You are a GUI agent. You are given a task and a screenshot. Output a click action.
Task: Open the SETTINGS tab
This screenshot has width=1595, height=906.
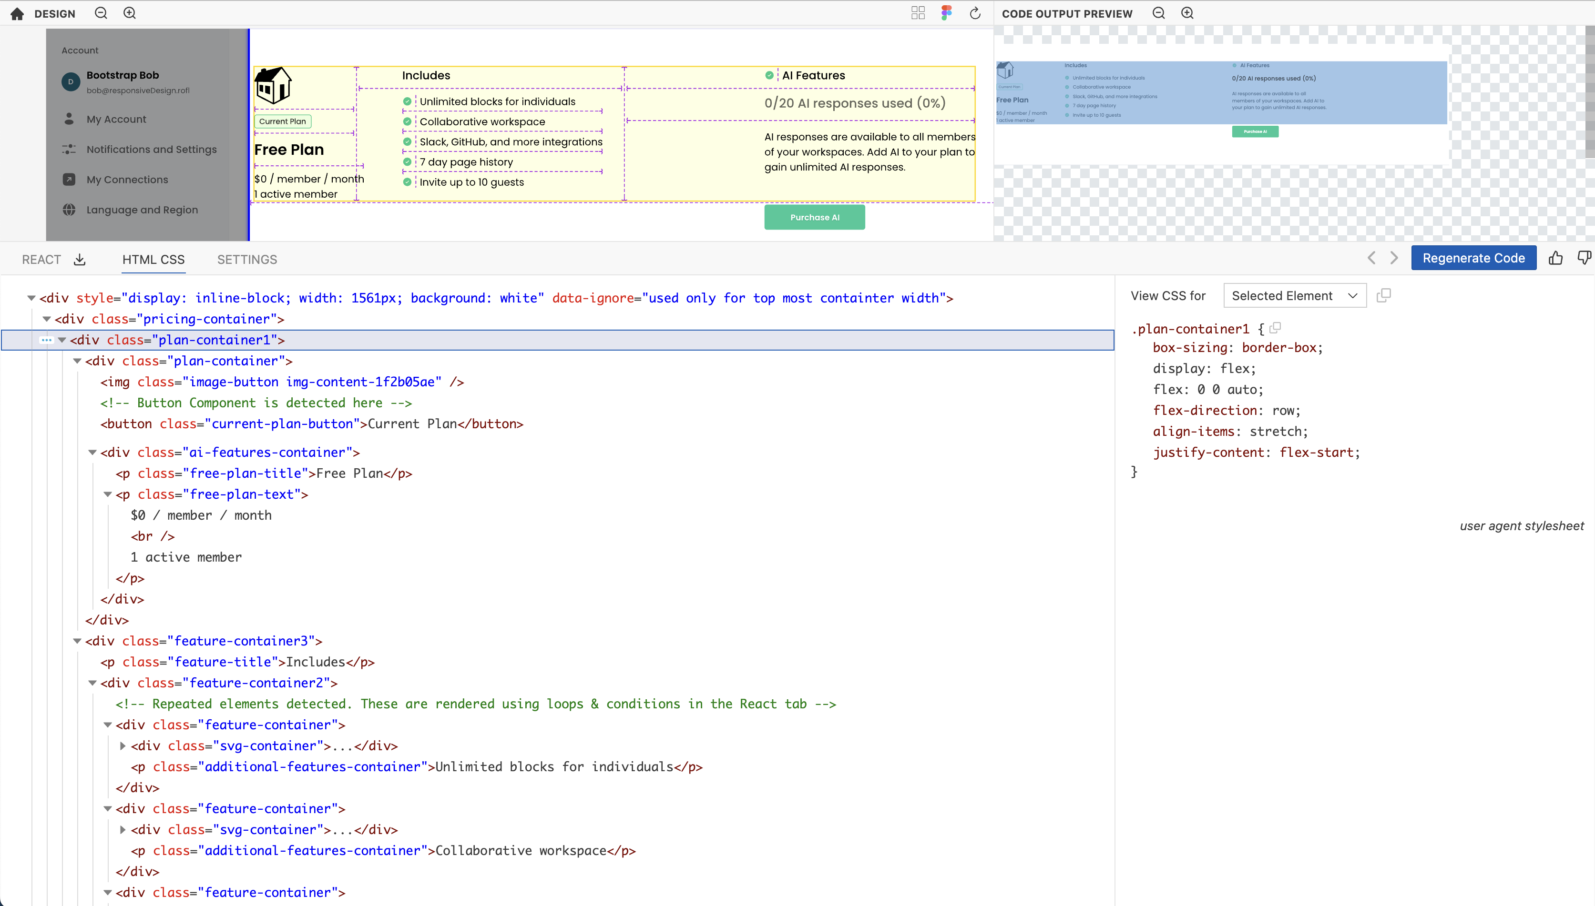tap(247, 260)
